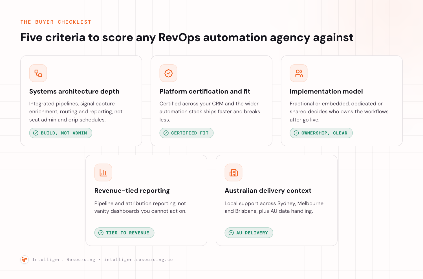Viewport: 423px width, 279px height.
Task: Click the 'Certified across your CRM' description
Action: click(210, 112)
